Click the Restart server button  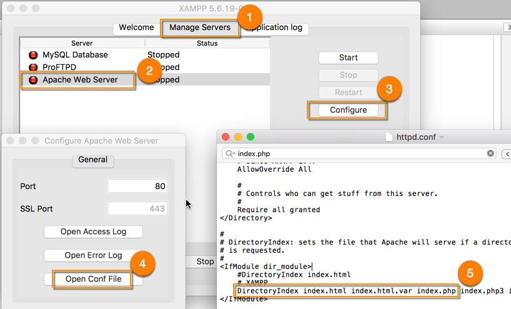349,92
